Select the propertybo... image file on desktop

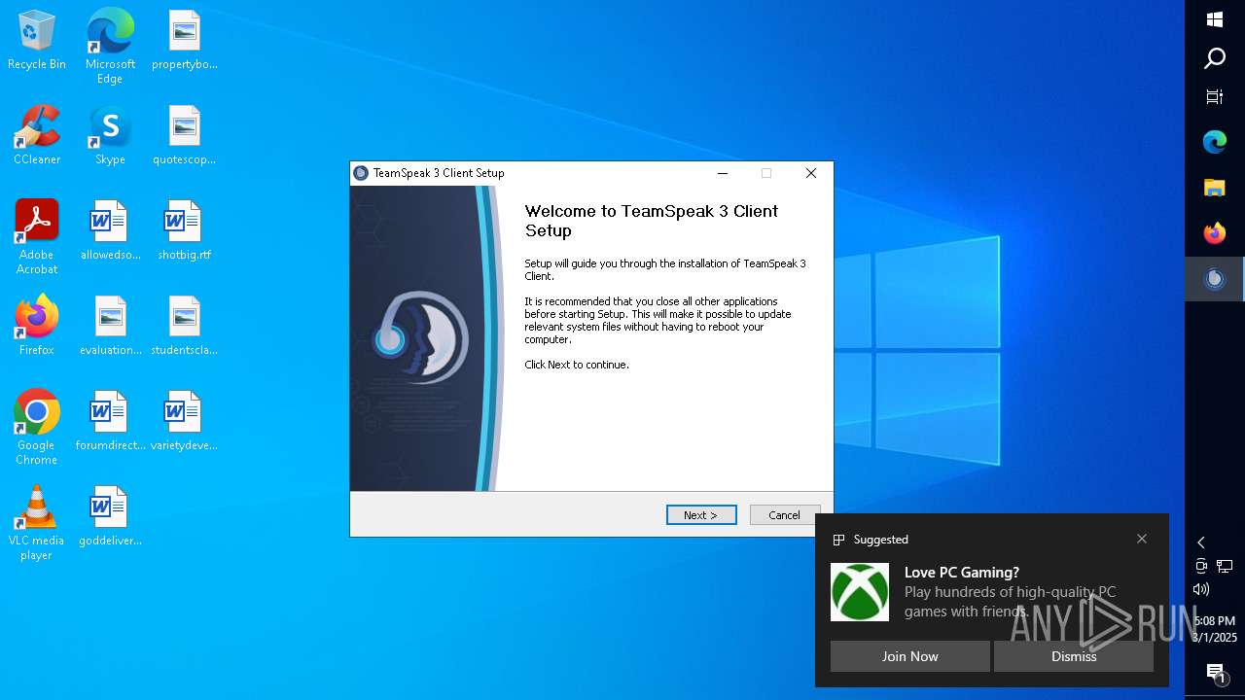184,41
